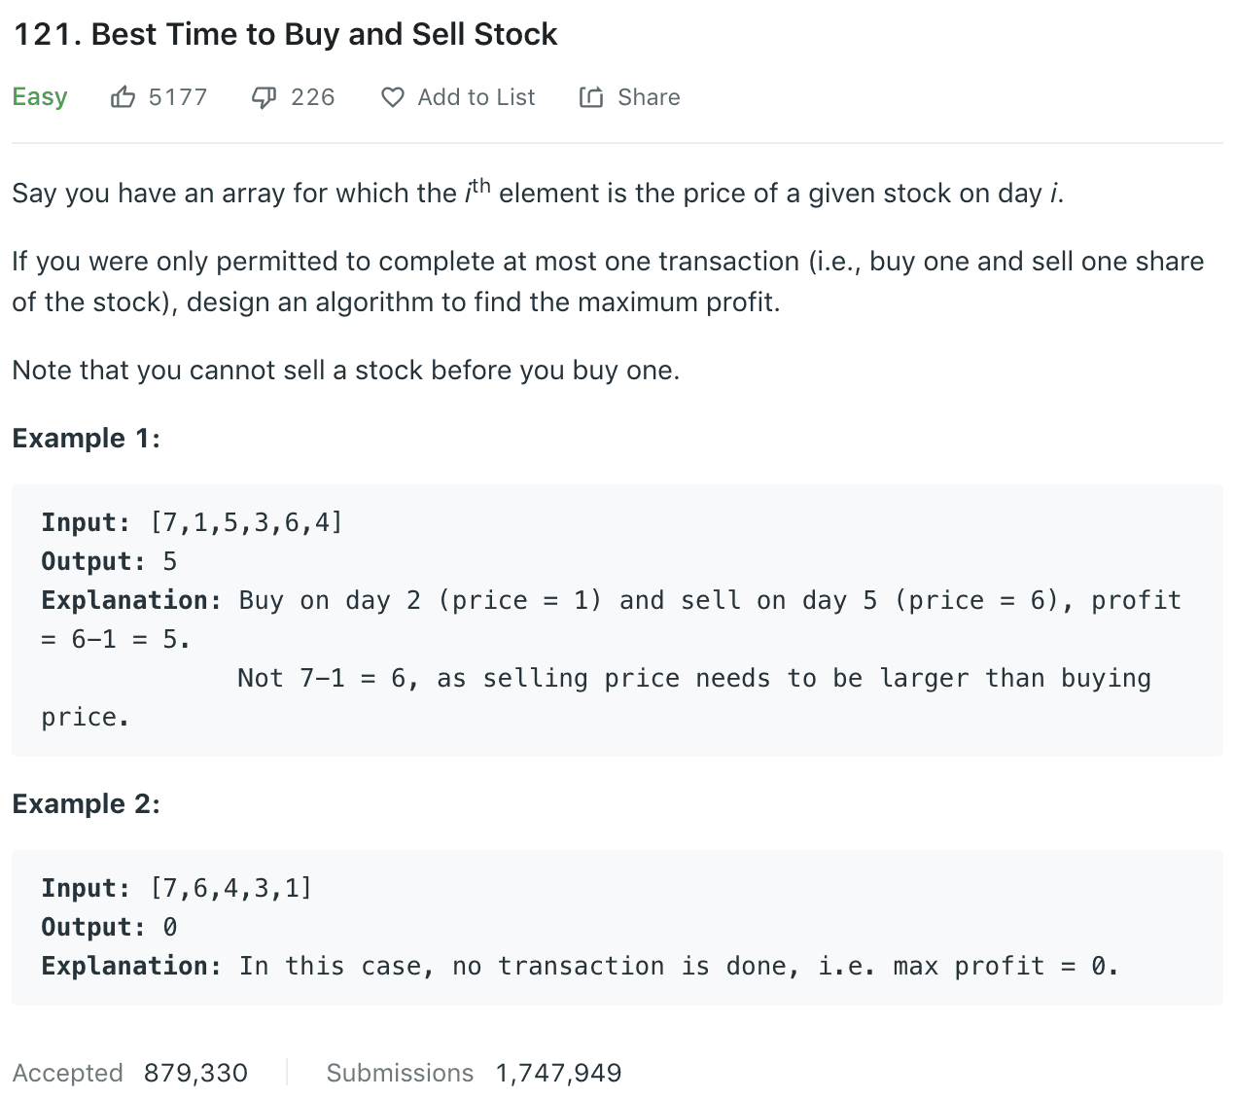Click the 'Say you have an array' paragraph
This screenshot has height=1099, width=1235.
point(538,193)
